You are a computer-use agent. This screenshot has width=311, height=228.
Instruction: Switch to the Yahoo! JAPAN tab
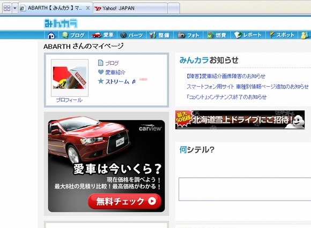[x=130, y=9]
